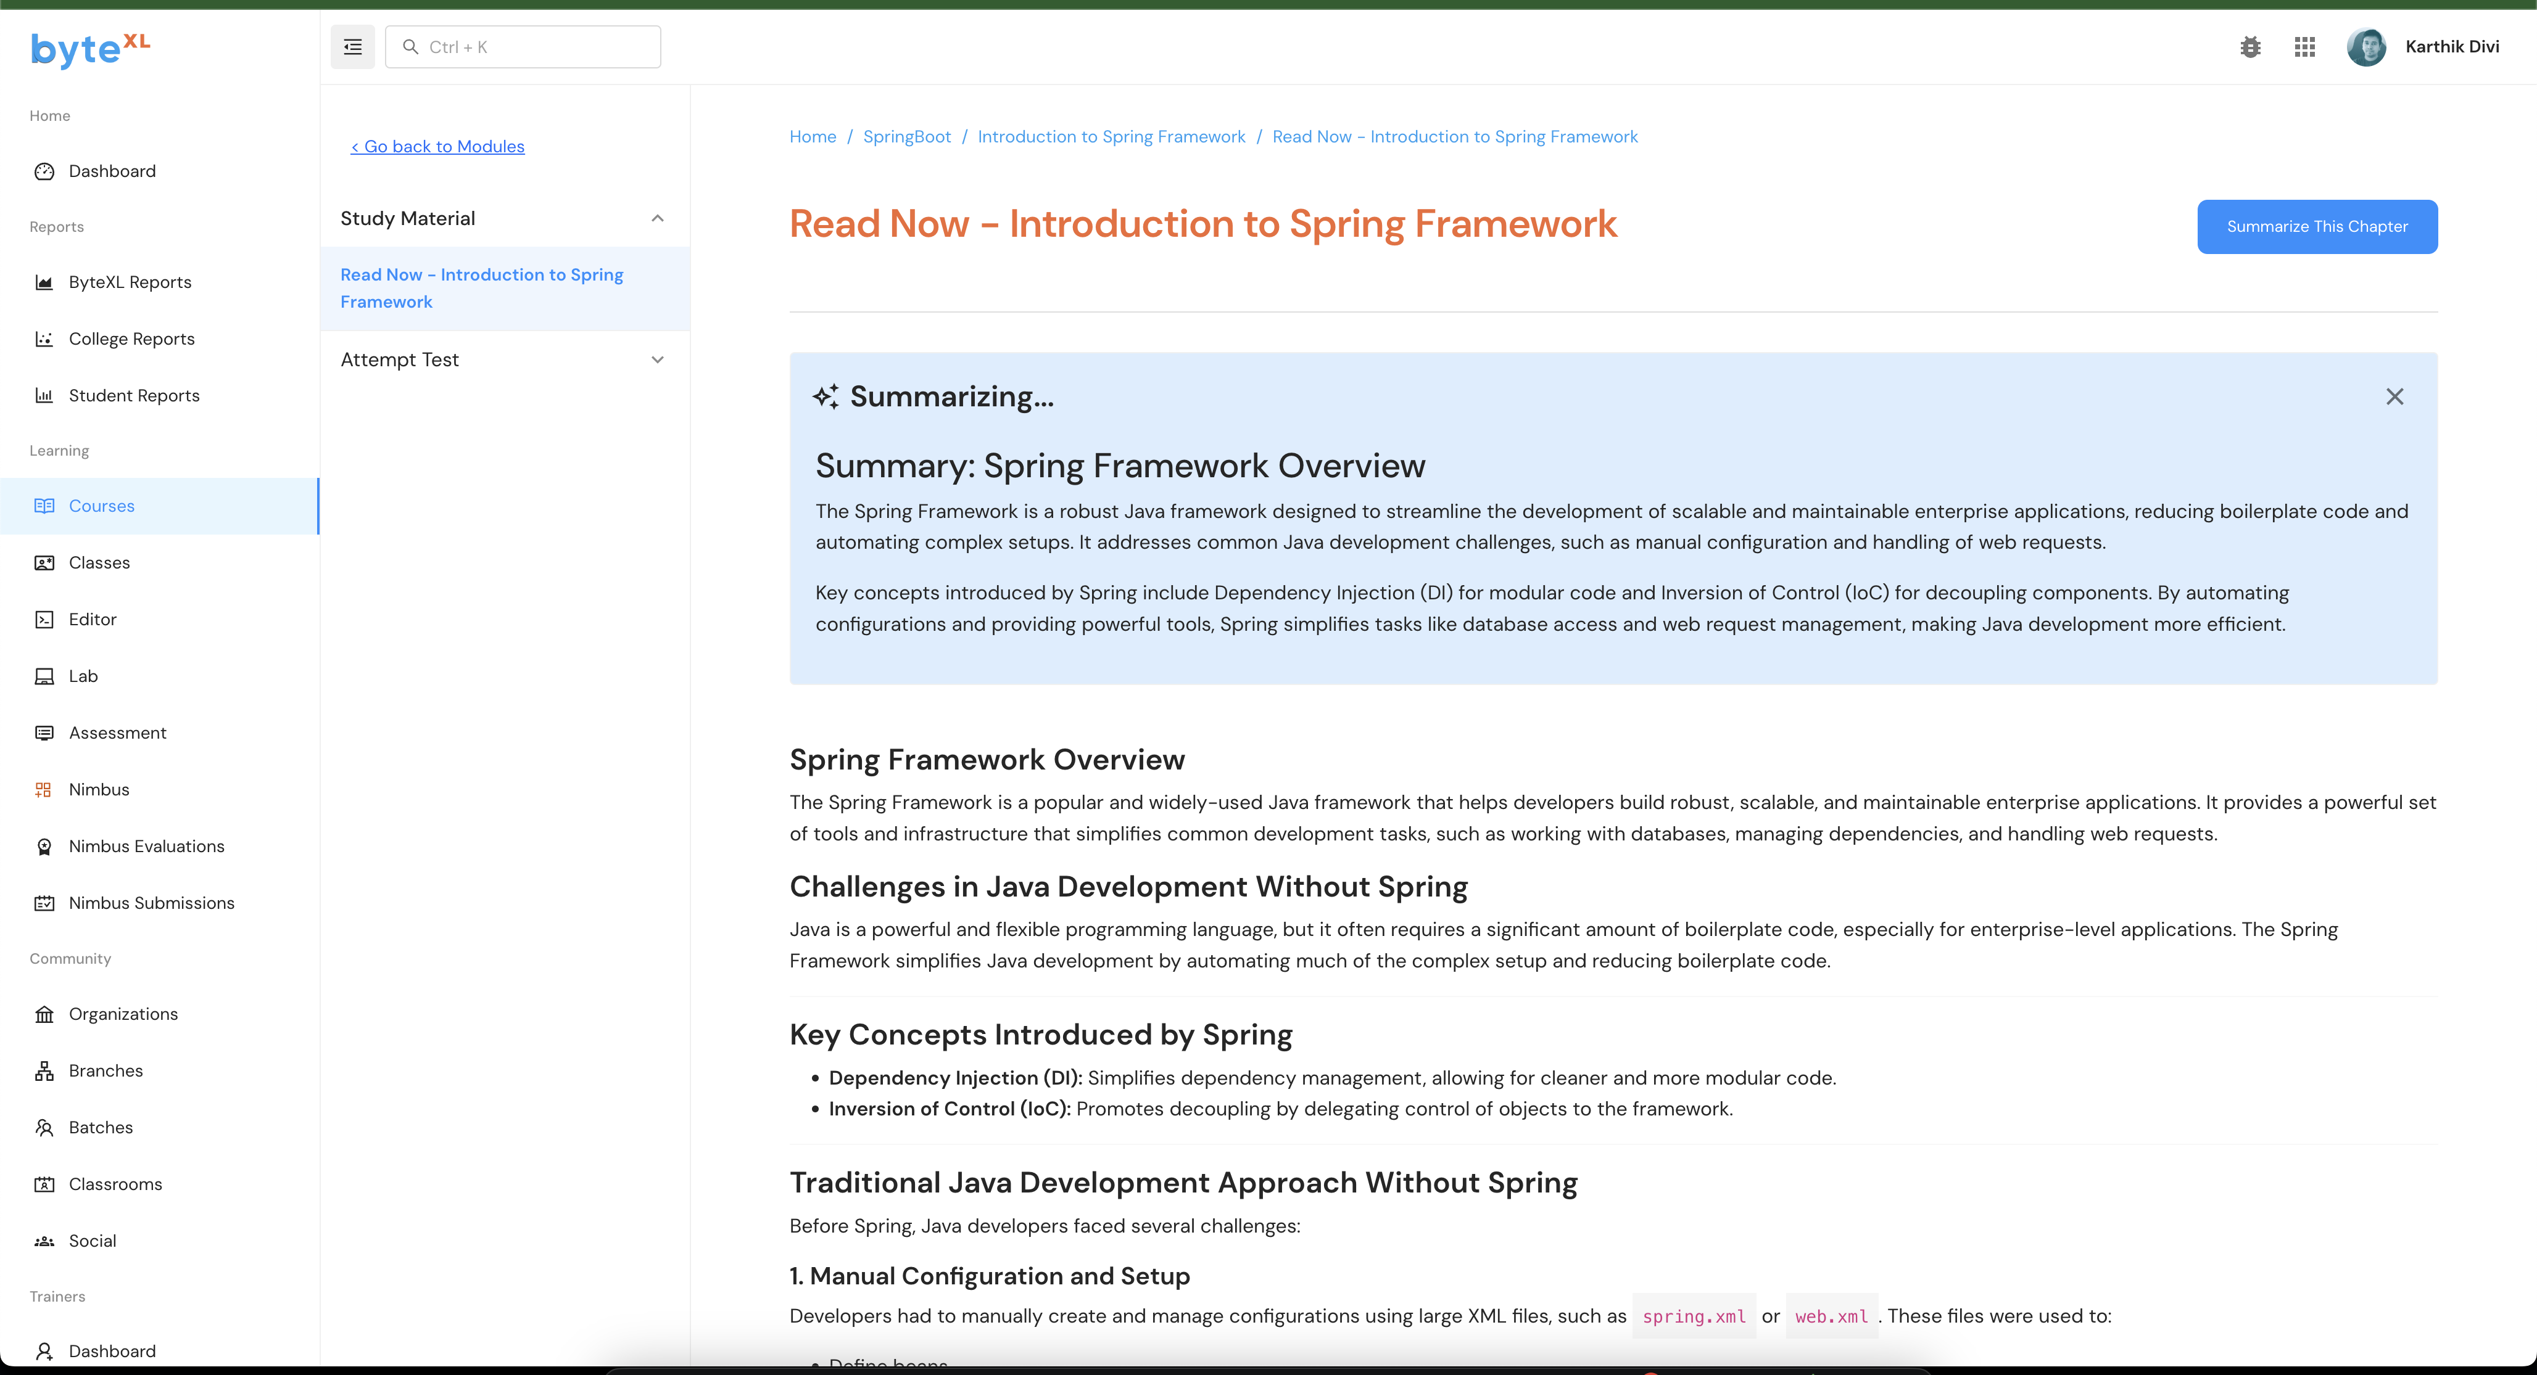Viewport: 2537px width, 1375px height.
Task: Close the Summarizing panel
Action: click(2395, 396)
